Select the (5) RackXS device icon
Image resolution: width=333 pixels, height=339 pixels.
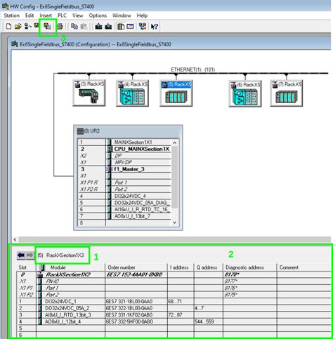(x=176, y=93)
